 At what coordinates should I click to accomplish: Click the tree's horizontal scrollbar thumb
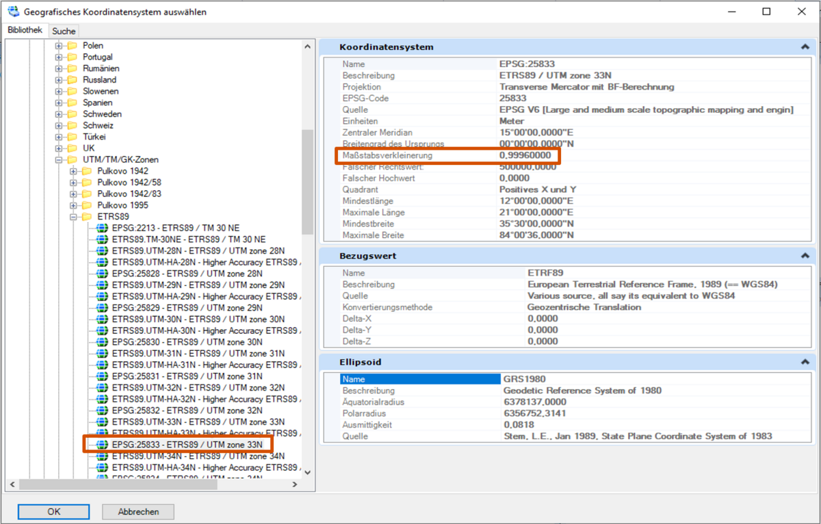tap(118, 484)
